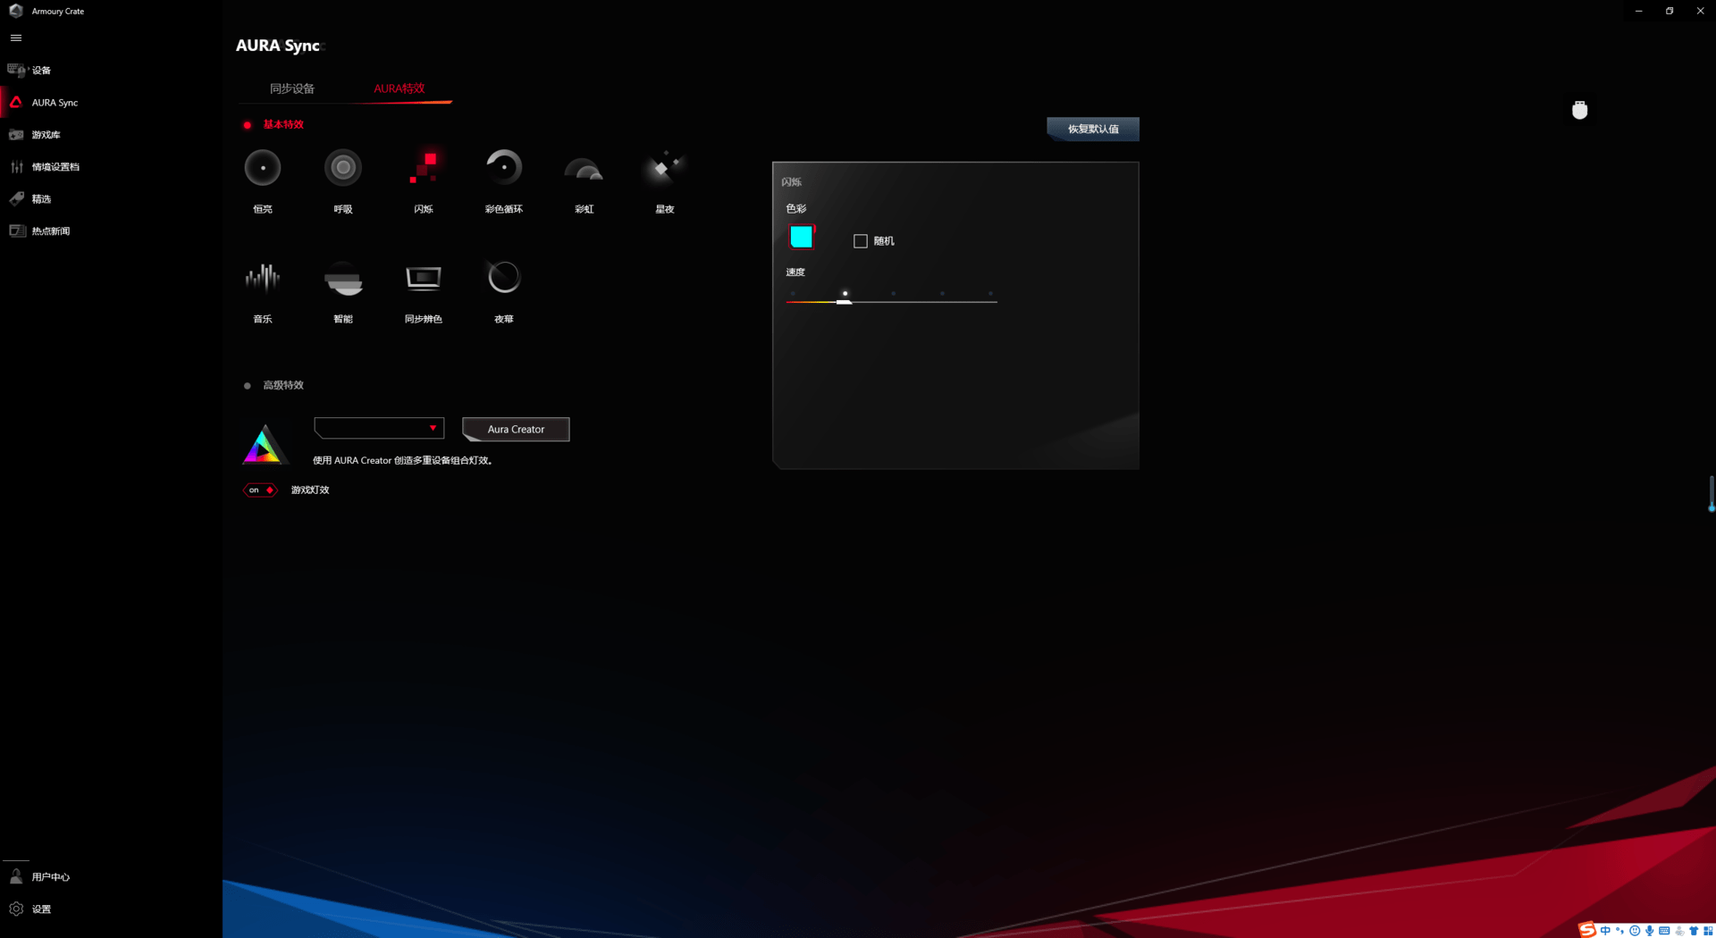Select the 彩虹 rainbow effect icon

[584, 168]
